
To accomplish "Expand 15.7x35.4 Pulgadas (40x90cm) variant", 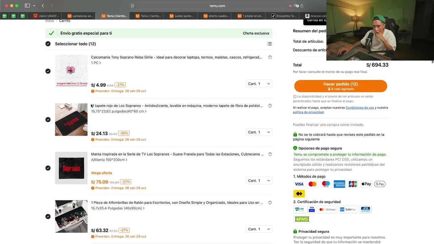I will pos(118,208).
